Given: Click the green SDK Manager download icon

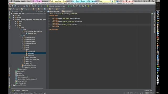Looking at the screenshot, I should point(88,6).
